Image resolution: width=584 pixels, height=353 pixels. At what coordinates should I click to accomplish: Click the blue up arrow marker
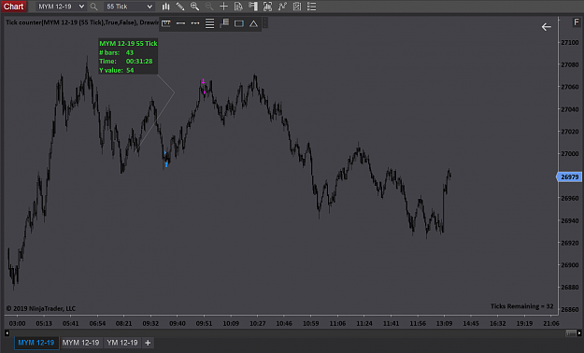pos(166,164)
